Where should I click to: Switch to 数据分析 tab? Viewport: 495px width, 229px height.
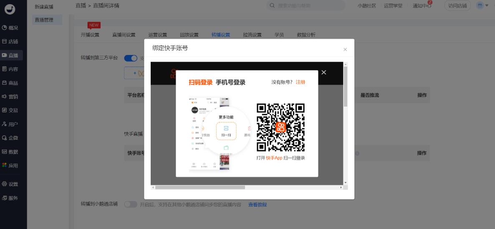[306, 35]
